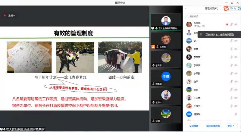Click the 搜索成员 search field
Viewport: 241px width, 132px height.
pos(212,16)
